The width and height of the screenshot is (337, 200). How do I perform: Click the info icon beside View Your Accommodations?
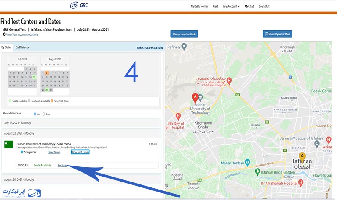pos(4,34)
